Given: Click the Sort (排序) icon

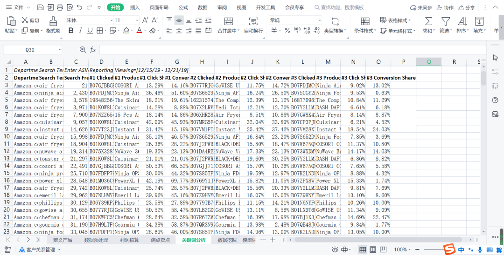Looking at the screenshot, I should [462, 25].
